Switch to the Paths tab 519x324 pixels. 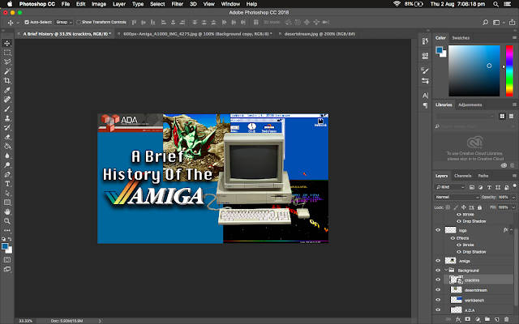[x=483, y=176]
